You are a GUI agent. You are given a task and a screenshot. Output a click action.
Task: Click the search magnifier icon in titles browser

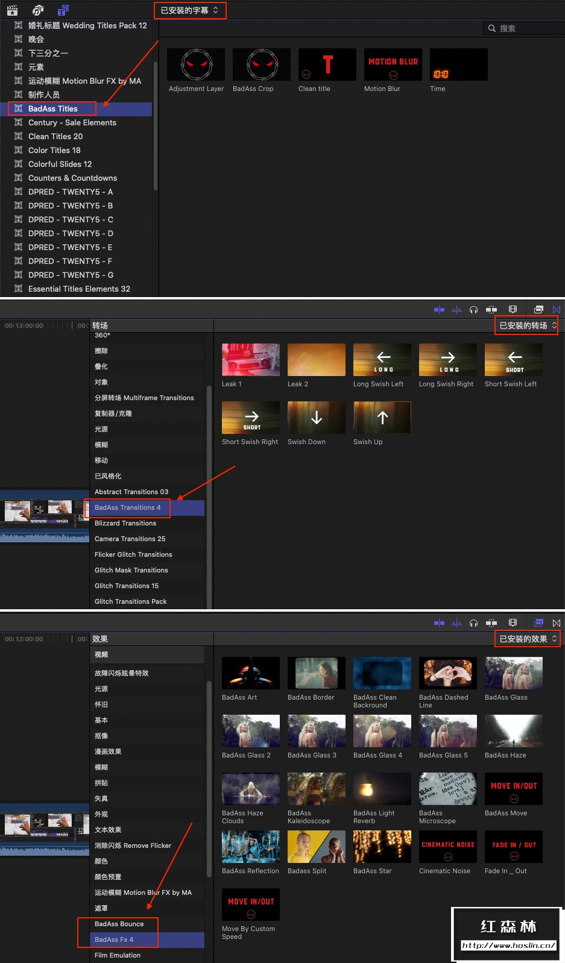pyautogui.click(x=492, y=28)
